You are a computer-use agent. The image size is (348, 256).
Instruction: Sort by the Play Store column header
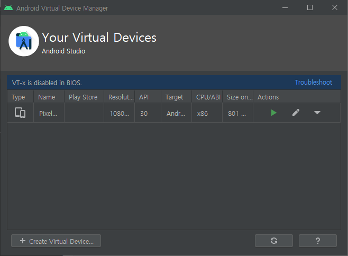pos(84,97)
